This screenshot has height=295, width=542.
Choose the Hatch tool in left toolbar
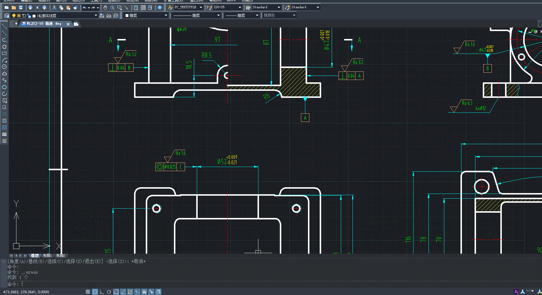4,121
